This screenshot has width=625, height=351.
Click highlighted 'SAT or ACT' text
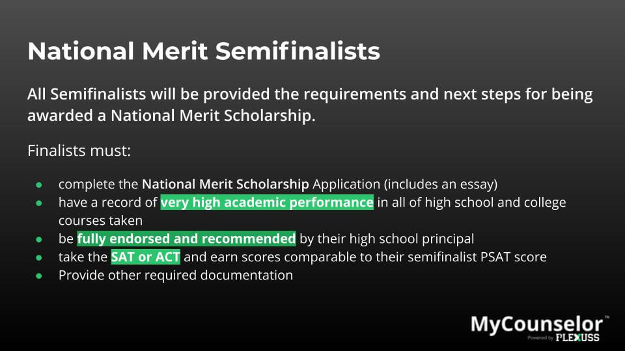(145, 257)
